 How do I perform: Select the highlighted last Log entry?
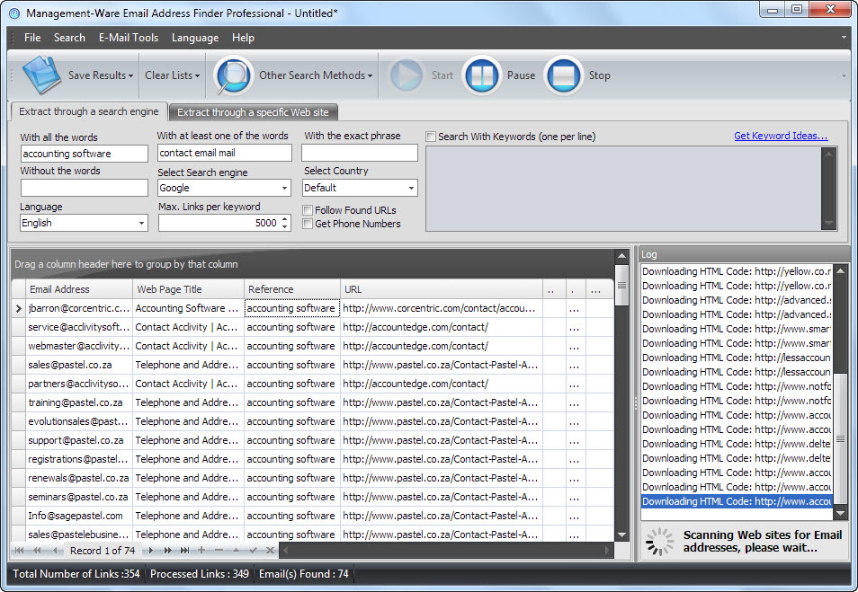(x=737, y=501)
